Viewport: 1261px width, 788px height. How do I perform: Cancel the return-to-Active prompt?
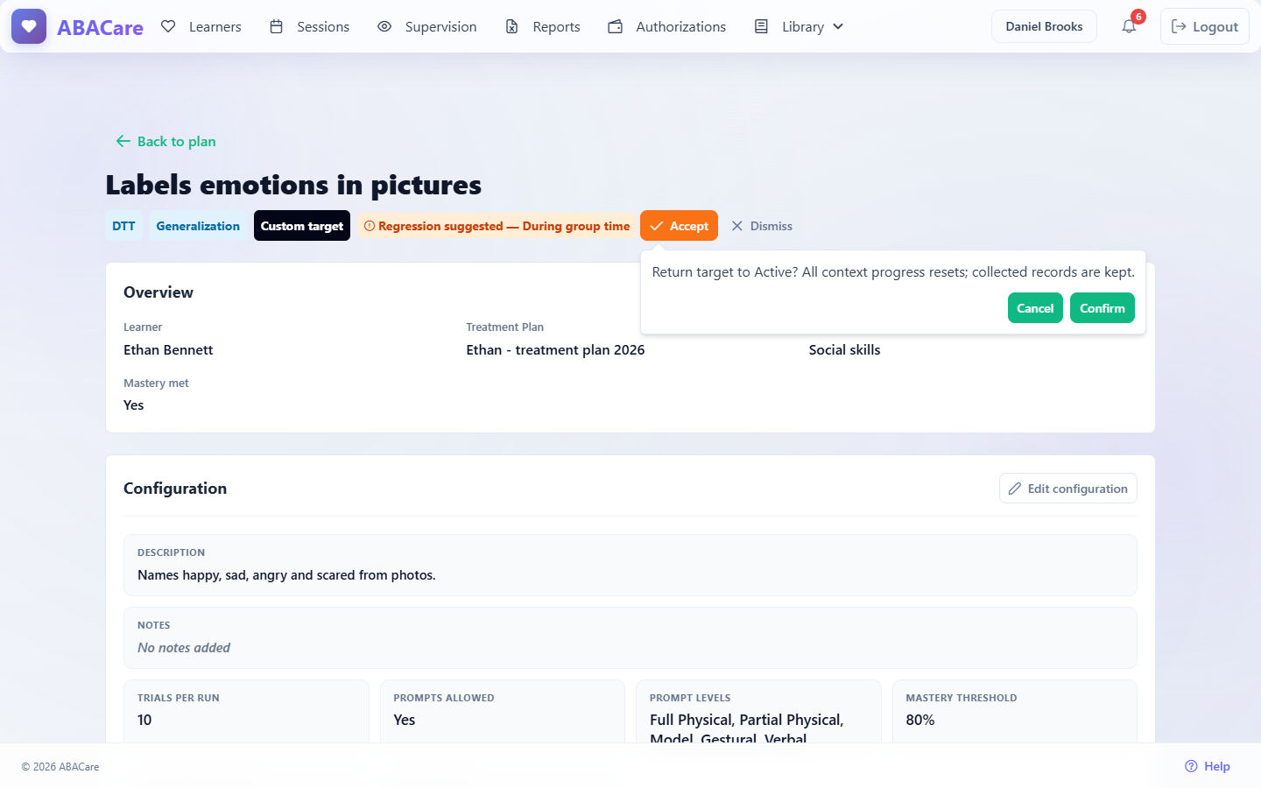pos(1035,308)
